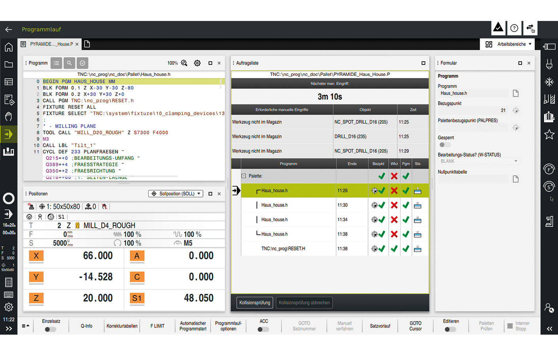Viewport: 558px width, 356px height.
Task: Click the HEIDENHAIN logo icon at top
Action: tap(498, 28)
